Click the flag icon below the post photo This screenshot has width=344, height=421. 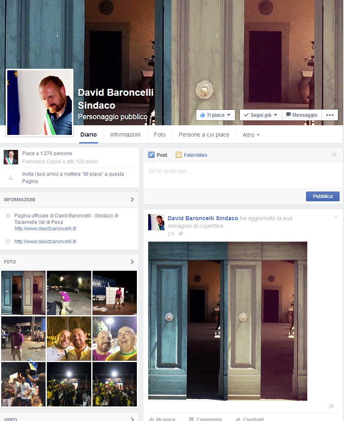pos(331,407)
